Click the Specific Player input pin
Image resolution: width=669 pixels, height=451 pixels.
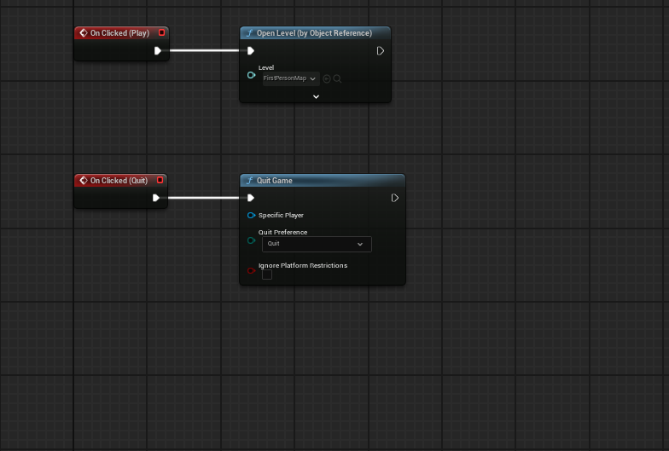[251, 215]
